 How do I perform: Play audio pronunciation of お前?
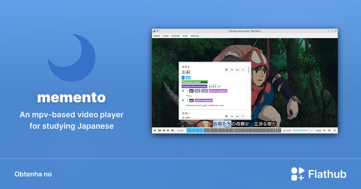pyautogui.click(x=238, y=70)
